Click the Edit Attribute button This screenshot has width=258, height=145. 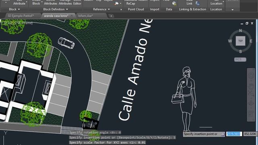click(19, 2)
